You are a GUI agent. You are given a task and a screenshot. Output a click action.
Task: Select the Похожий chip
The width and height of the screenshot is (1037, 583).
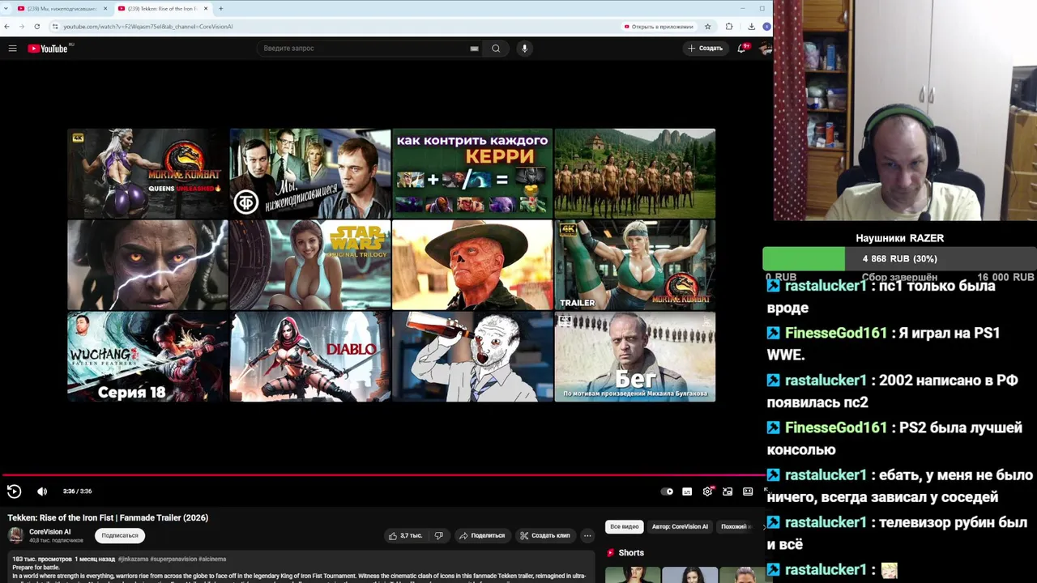(734, 526)
